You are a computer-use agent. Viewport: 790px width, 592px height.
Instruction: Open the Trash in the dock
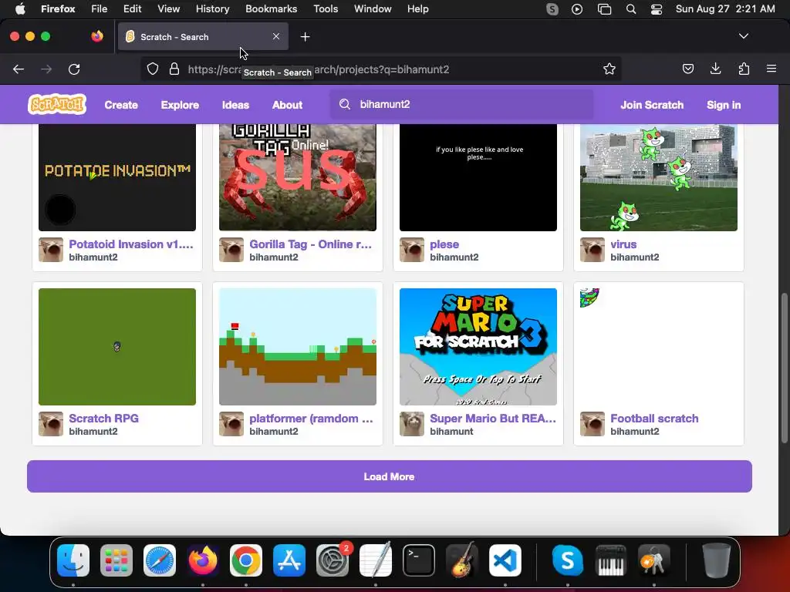click(x=717, y=560)
